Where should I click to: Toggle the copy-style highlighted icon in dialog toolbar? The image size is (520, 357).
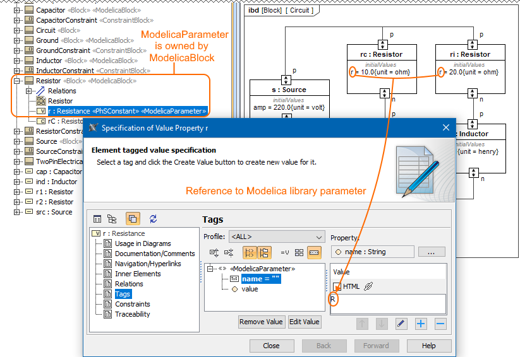tap(133, 219)
